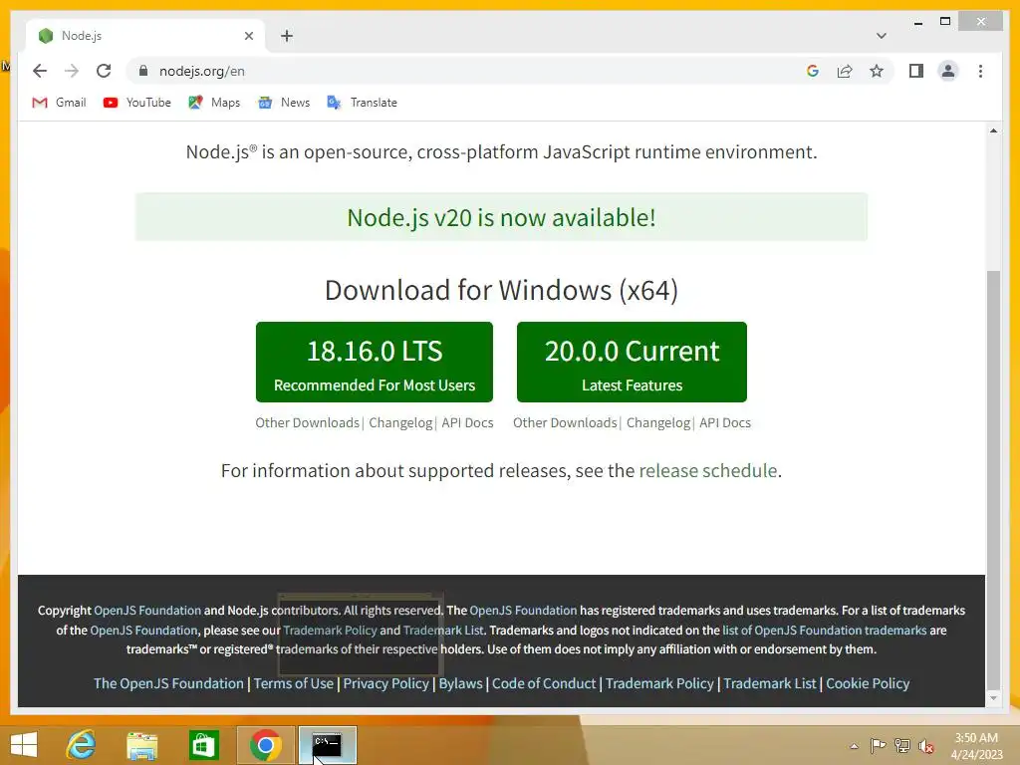Click the Node.js v20 is now available banner
Viewport: 1020px width, 765px height.
501,217
